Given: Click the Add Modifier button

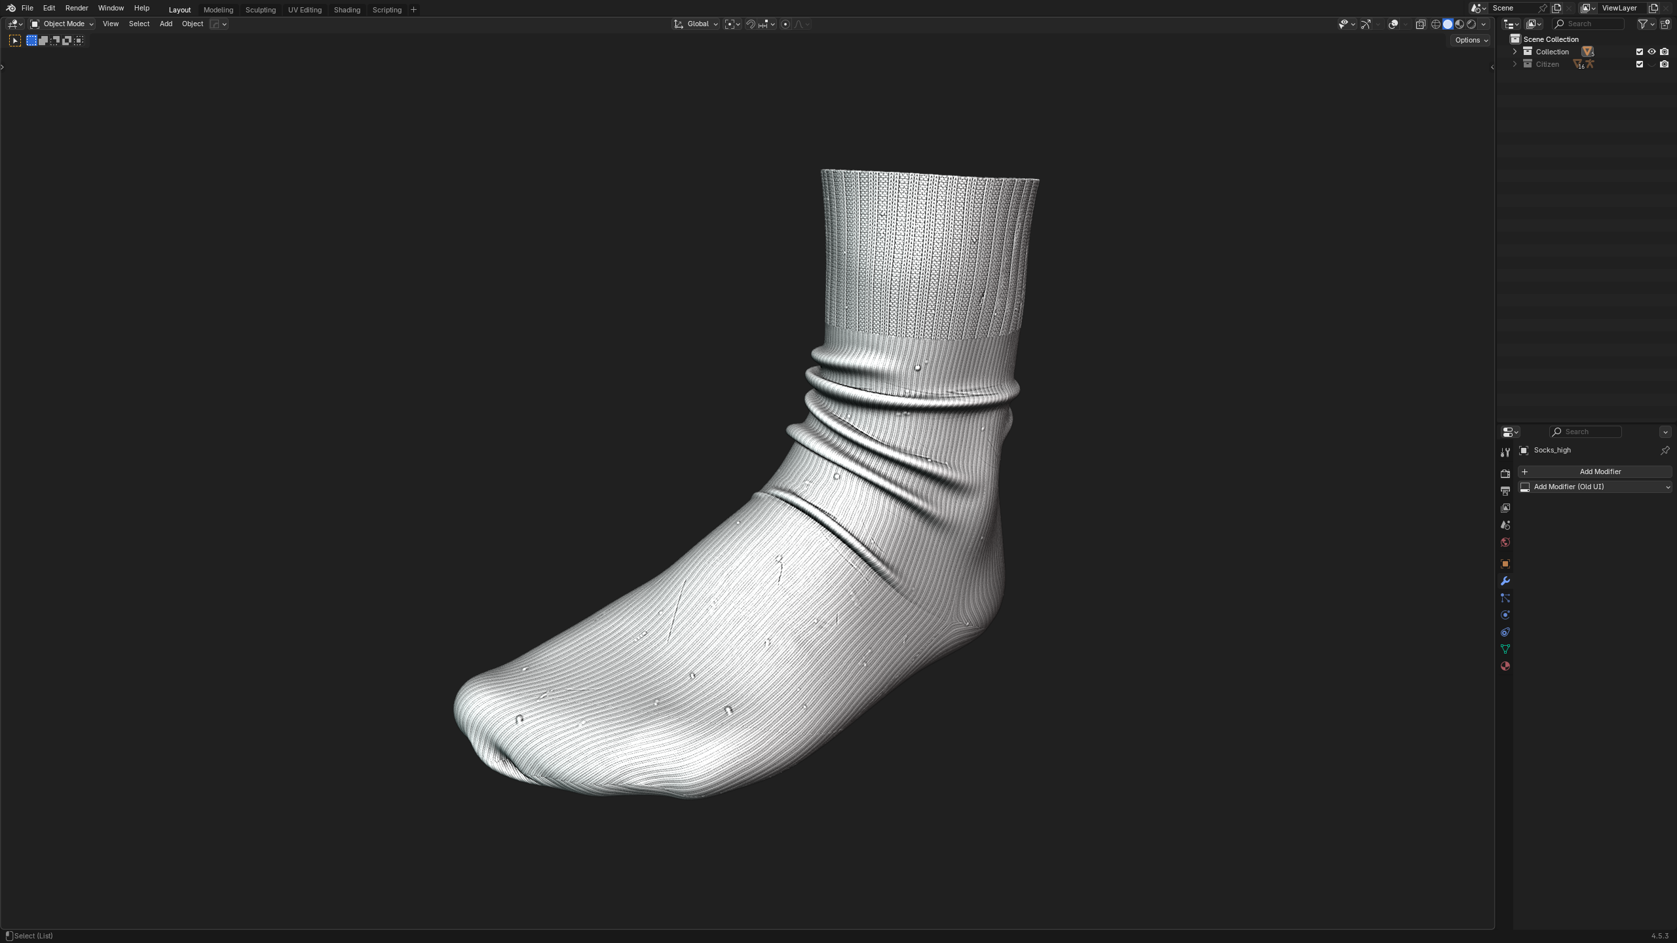Looking at the screenshot, I should click(x=1594, y=471).
